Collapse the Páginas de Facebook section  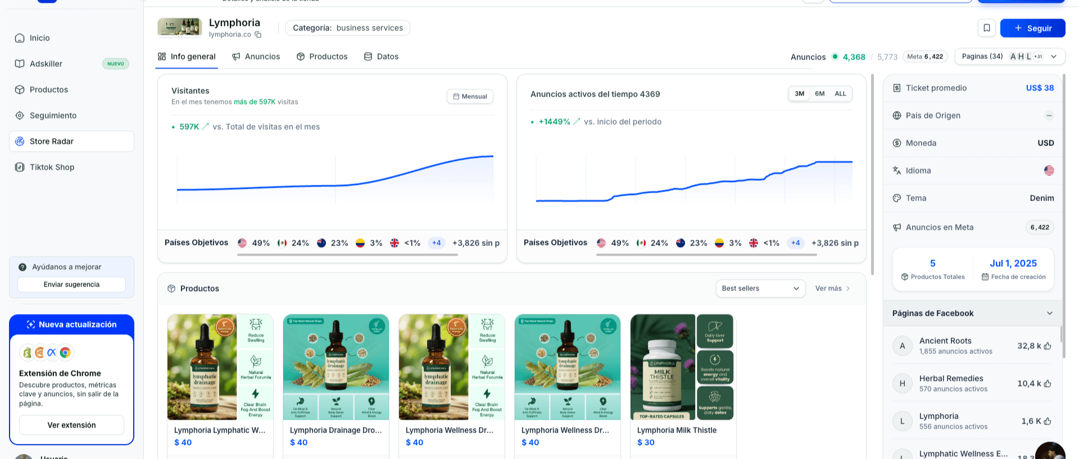[1050, 313]
